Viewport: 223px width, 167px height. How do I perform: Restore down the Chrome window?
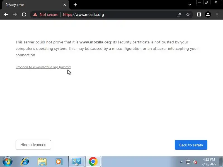tap(206, 3)
